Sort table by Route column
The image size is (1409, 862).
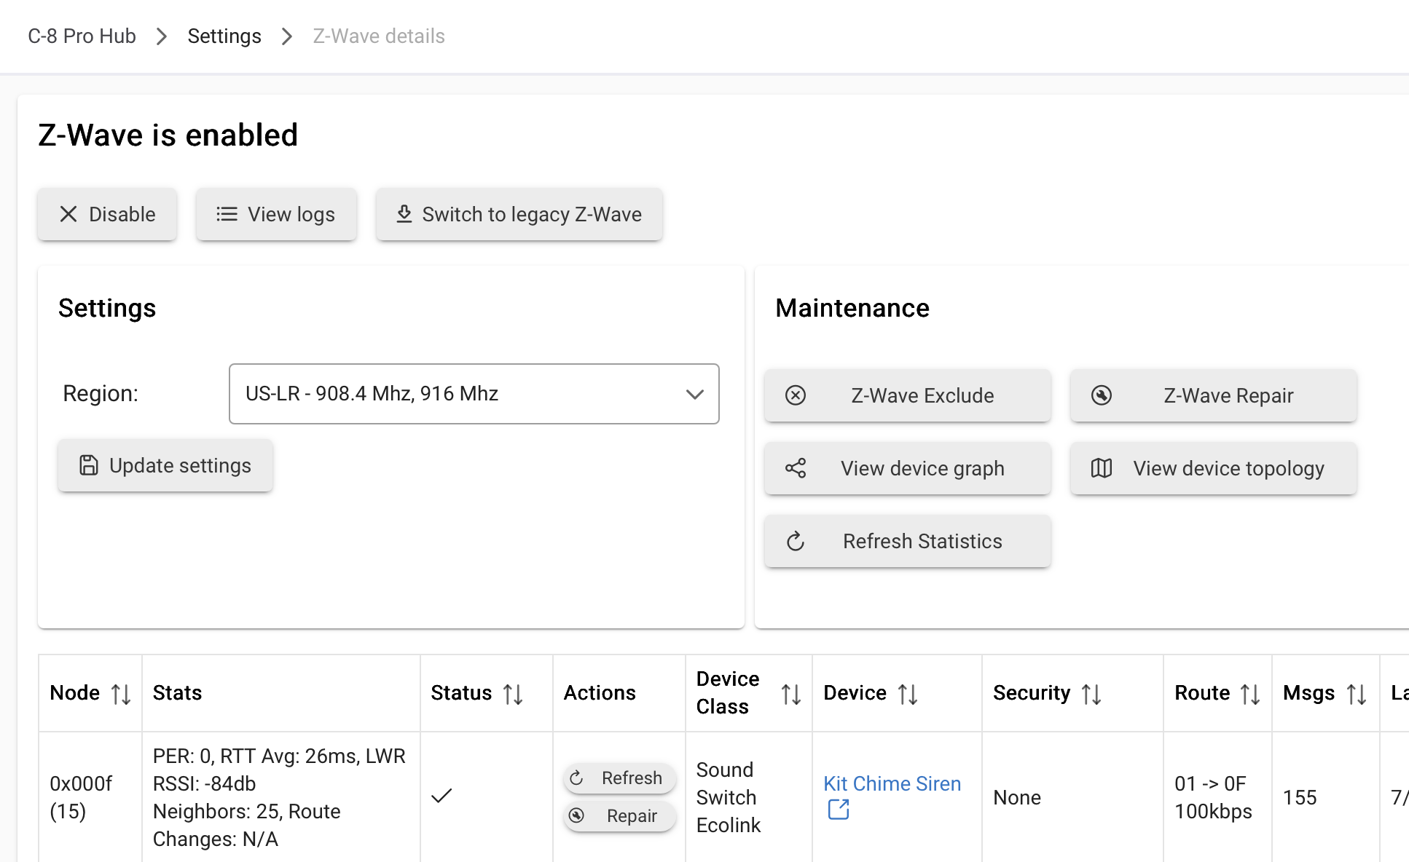[x=1250, y=694]
